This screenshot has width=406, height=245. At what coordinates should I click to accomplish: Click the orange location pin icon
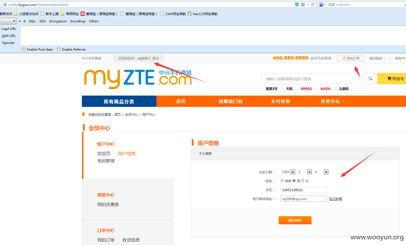(x=83, y=114)
